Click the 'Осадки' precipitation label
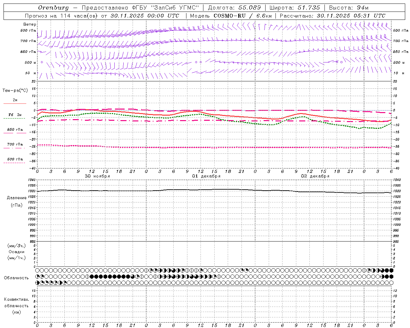 tap(16, 252)
